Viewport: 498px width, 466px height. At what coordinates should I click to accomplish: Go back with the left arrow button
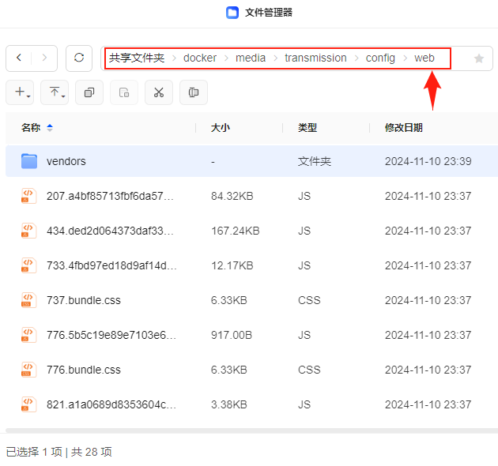coord(19,58)
